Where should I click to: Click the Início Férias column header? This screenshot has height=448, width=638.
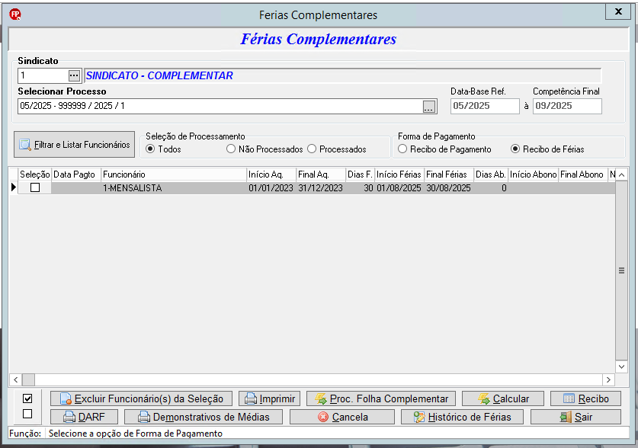pyautogui.click(x=399, y=174)
